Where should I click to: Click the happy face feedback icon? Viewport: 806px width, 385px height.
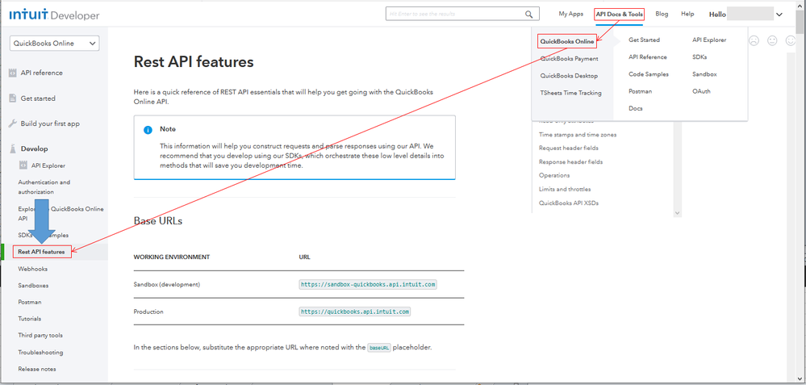[x=791, y=40]
